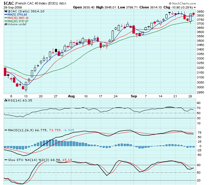Image resolution: width=209 pixels, height=185 pixels.
Task: Click the tall white candle on July 13
Action: tap(26, 86)
